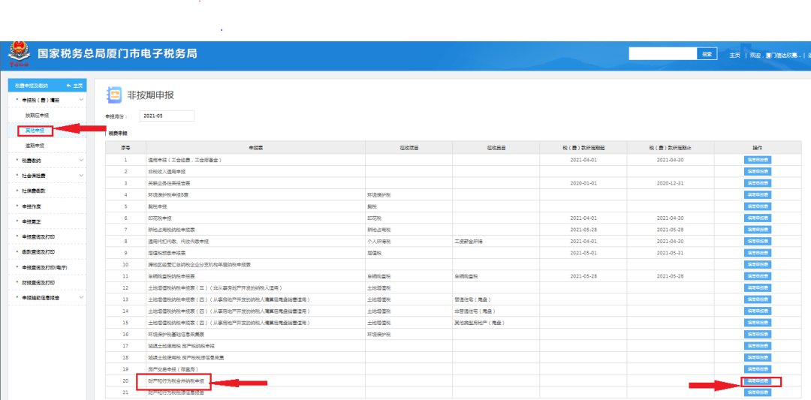This screenshot has width=811, height=400.
Task: Click 填写申报表 for row 6 印花税申报
Action: click(757, 218)
